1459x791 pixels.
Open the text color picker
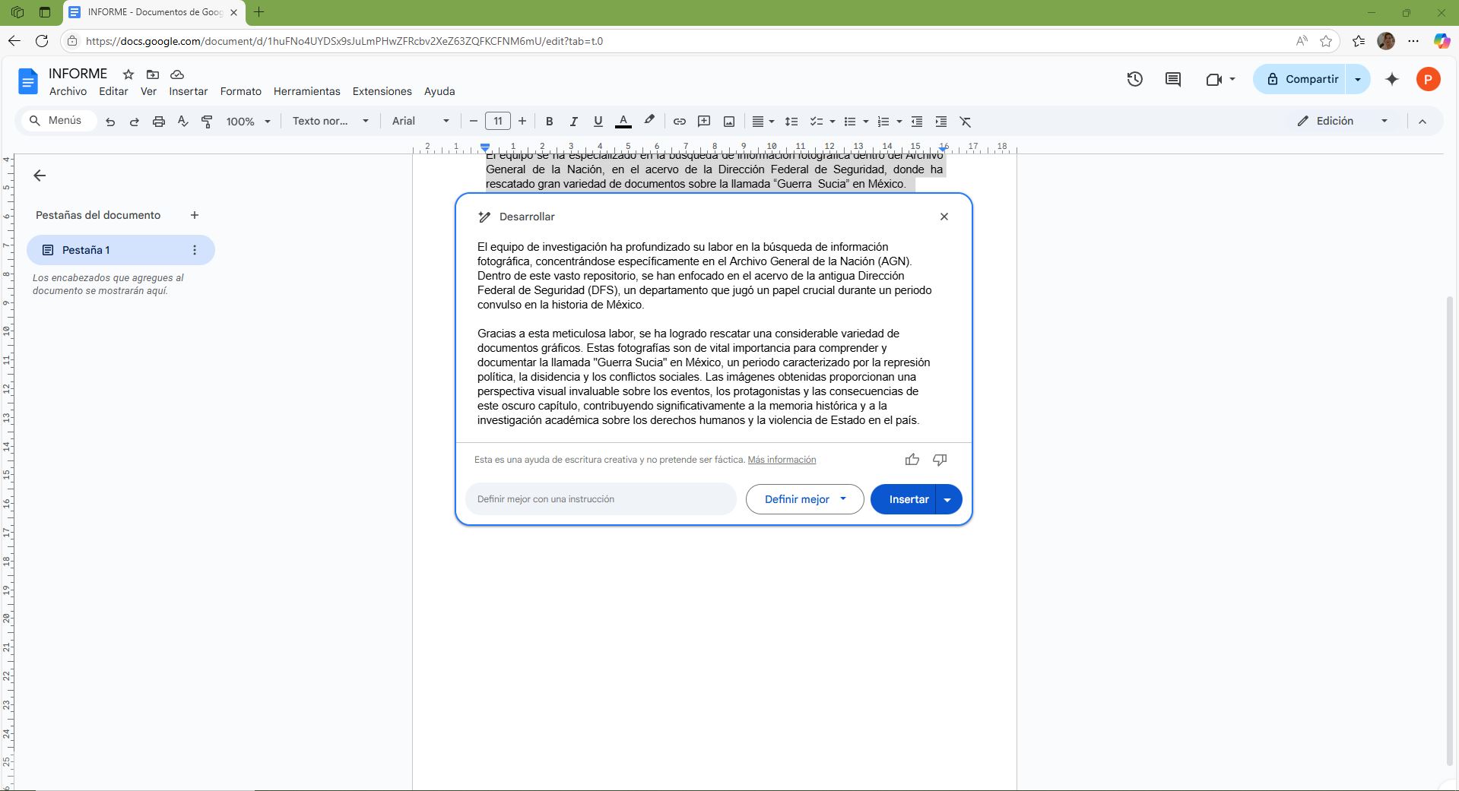623,122
